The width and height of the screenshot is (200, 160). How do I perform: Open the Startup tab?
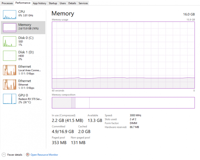pos(53,3)
